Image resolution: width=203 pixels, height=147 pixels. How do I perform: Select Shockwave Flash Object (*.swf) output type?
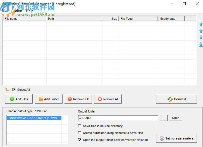pos(34,118)
